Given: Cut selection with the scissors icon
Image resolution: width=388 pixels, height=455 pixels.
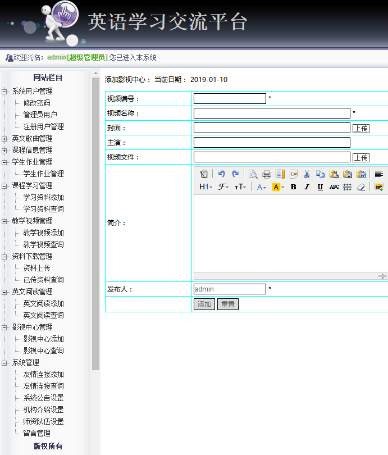Looking at the screenshot, I should (x=307, y=174).
